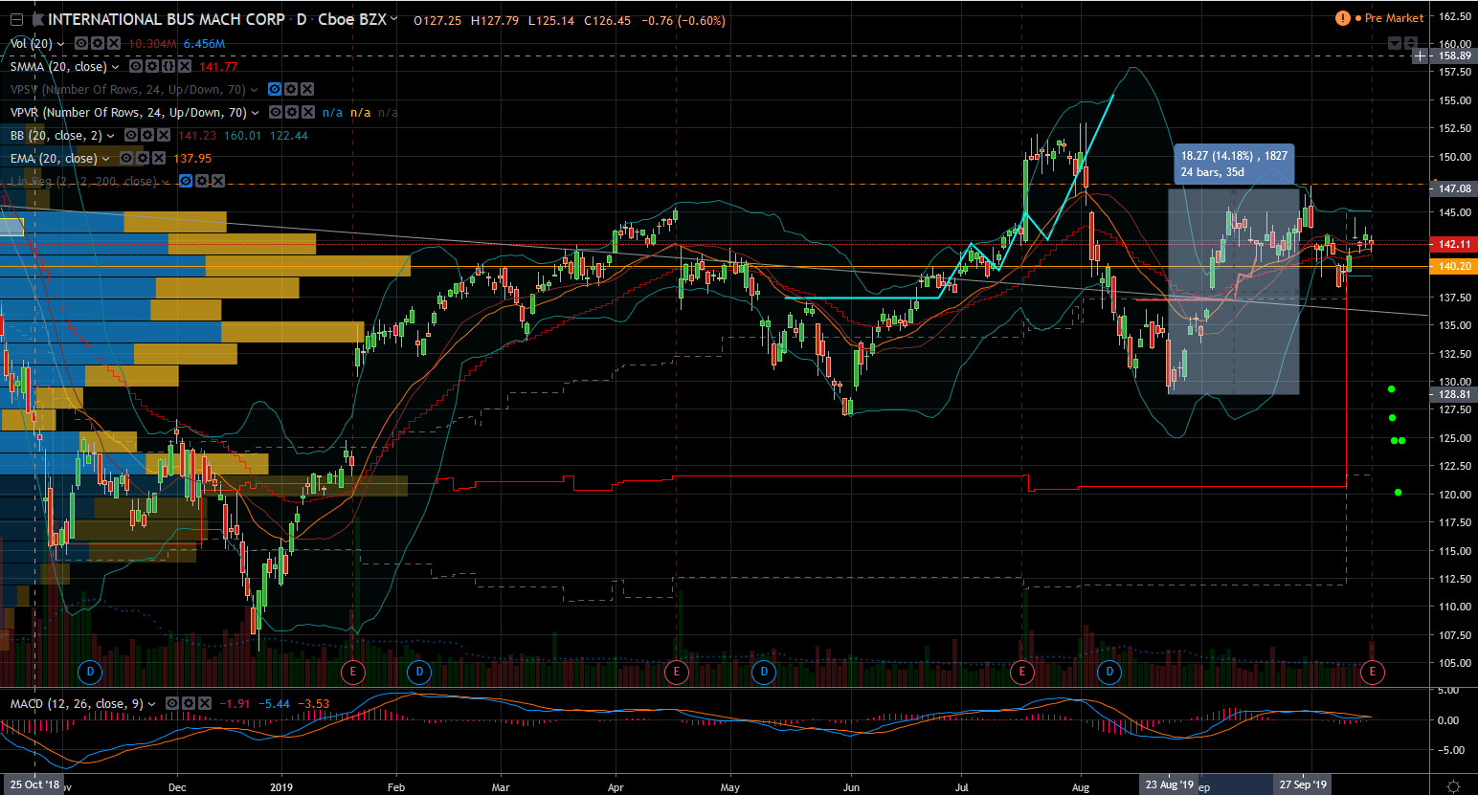Open SMMA indicator settings gear
The image size is (1478, 795).
click(x=152, y=66)
